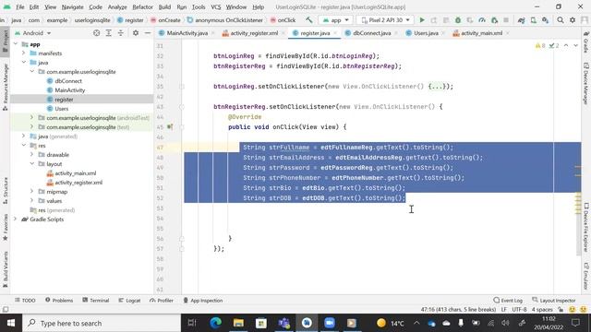Toggle the Favorites side tab

coord(5,228)
